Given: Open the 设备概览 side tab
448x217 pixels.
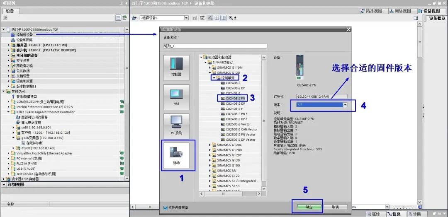Looking at the screenshot, I should coord(437,18).
